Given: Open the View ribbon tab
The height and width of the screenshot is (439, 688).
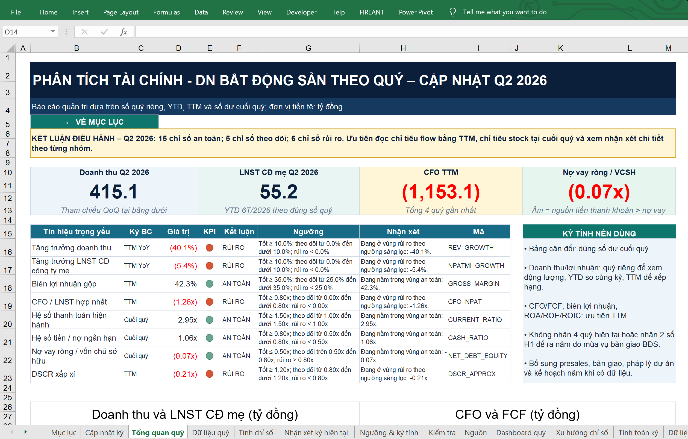Looking at the screenshot, I should pyautogui.click(x=264, y=12).
